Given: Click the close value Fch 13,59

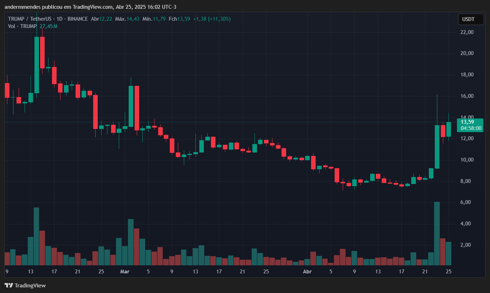Looking at the screenshot, I should tap(179, 19).
